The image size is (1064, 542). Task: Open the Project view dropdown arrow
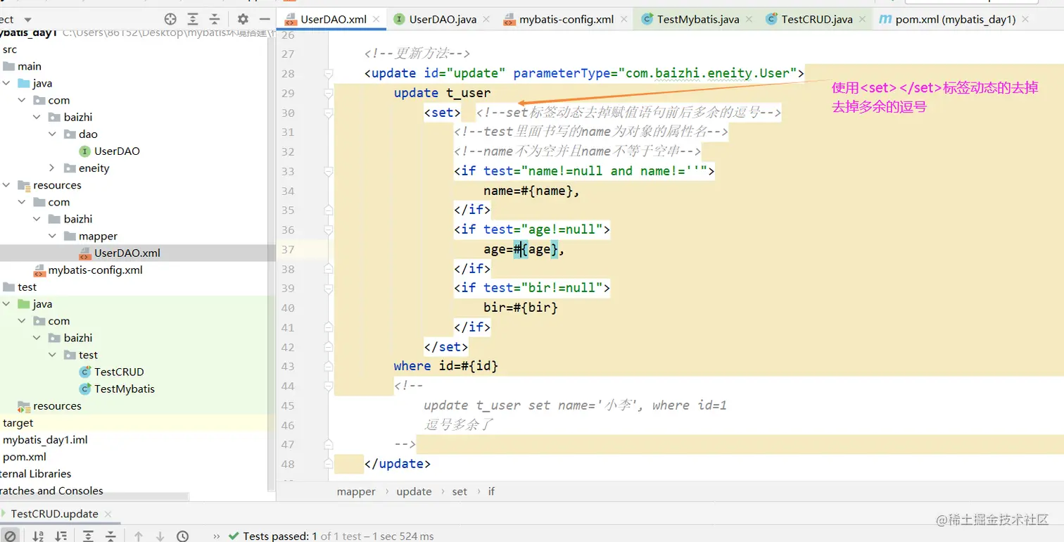[x=27, y=20]
